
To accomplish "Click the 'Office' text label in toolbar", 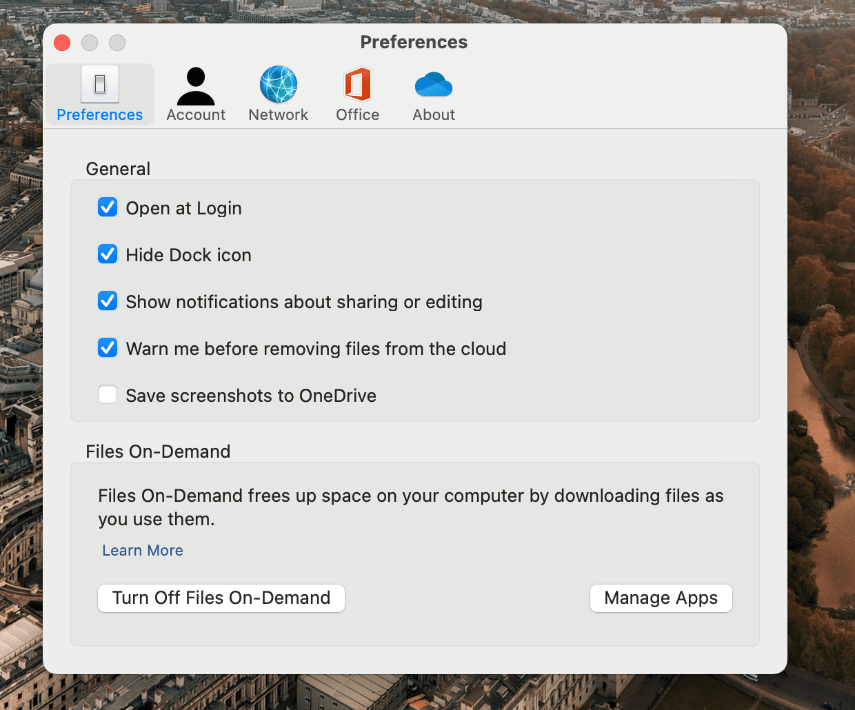I will coord(358,115).
